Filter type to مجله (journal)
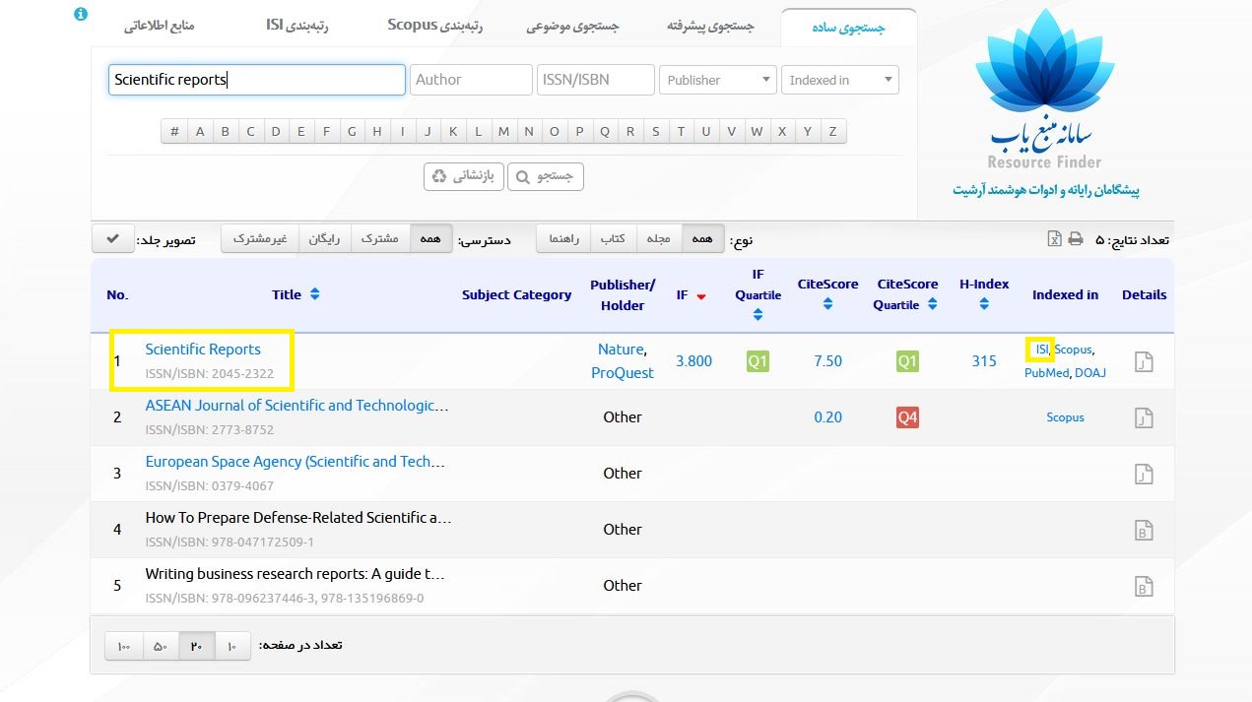 (658, 239)
